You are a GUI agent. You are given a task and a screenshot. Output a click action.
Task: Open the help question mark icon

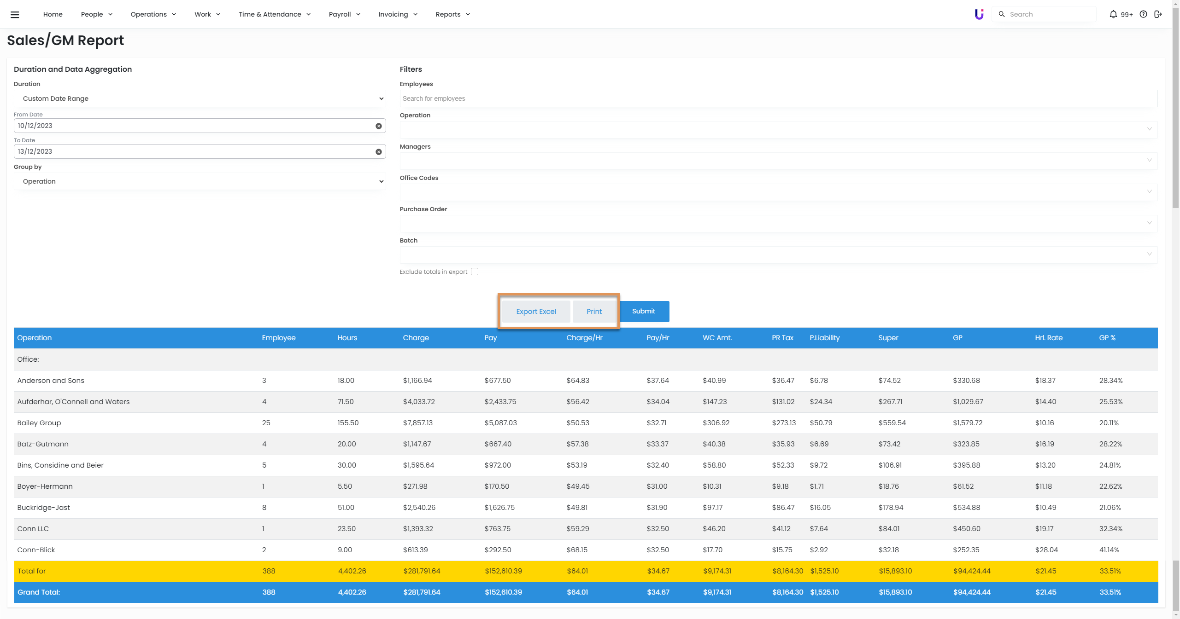pos(1143,14)
